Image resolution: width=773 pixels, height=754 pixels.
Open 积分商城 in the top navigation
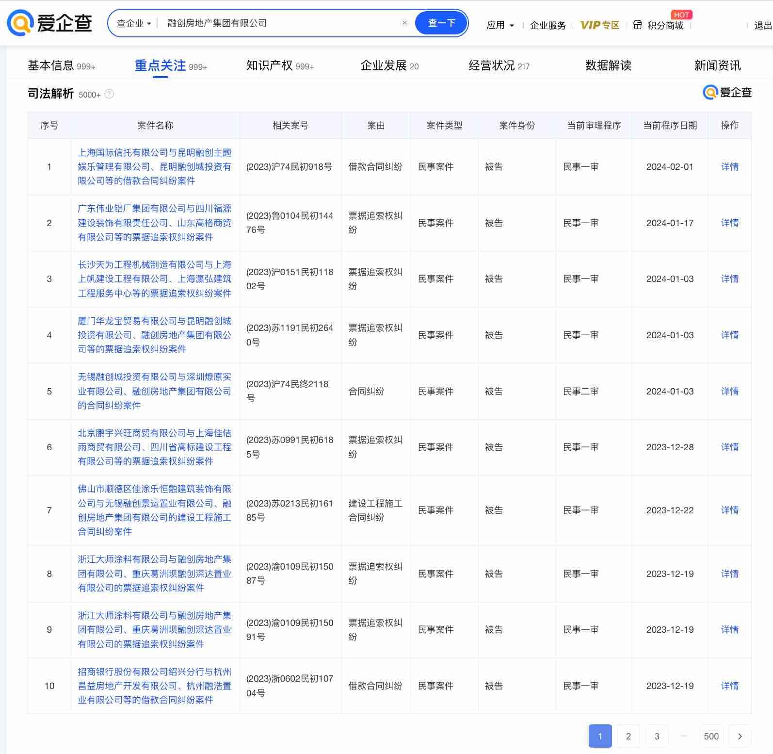665,25
